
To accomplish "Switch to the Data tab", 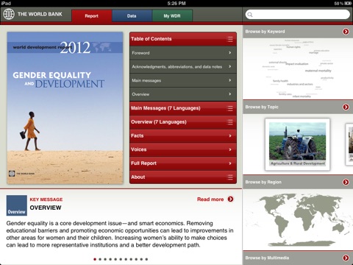I will pyautogui.click(x=132, y=16).
